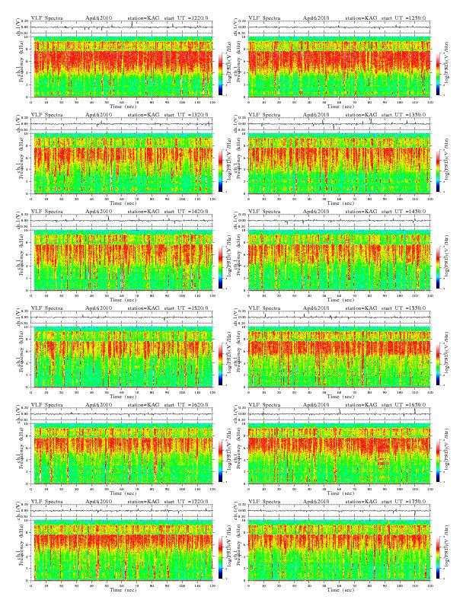This screenshot has height=603, width=466.
Task: Click the title text 'start UT =1720:0'
Action: click(x=187, y=502)
